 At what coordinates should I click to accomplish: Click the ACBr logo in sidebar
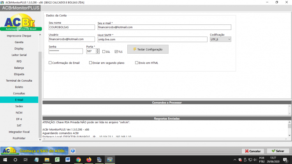point(21,22)
